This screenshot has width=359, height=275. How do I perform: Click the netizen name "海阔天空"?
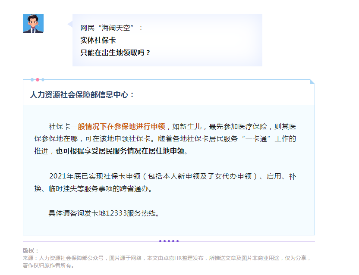click(116, 28)
